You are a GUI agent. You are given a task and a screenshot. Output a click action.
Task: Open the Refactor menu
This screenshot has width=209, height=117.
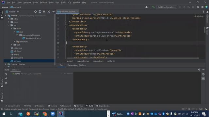pos(43,3)
